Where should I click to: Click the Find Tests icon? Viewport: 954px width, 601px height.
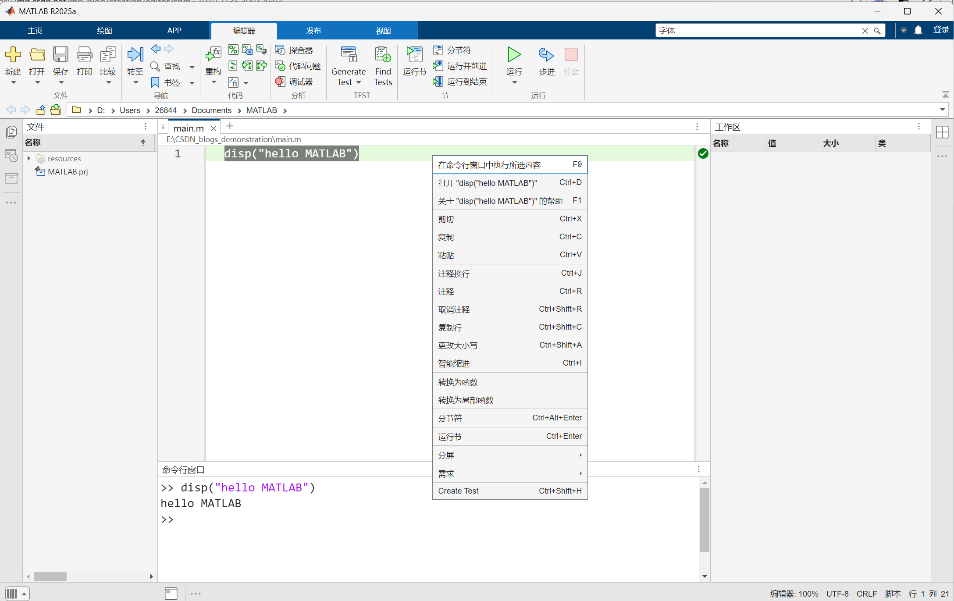383,55
